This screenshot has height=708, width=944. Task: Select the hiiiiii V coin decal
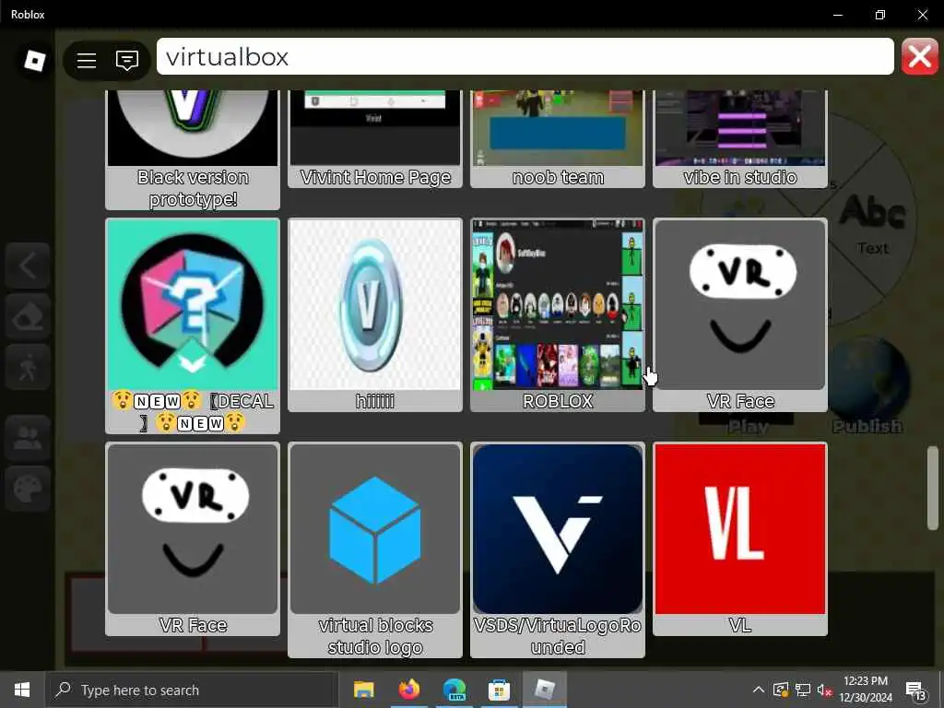click(x=375, y=315)
